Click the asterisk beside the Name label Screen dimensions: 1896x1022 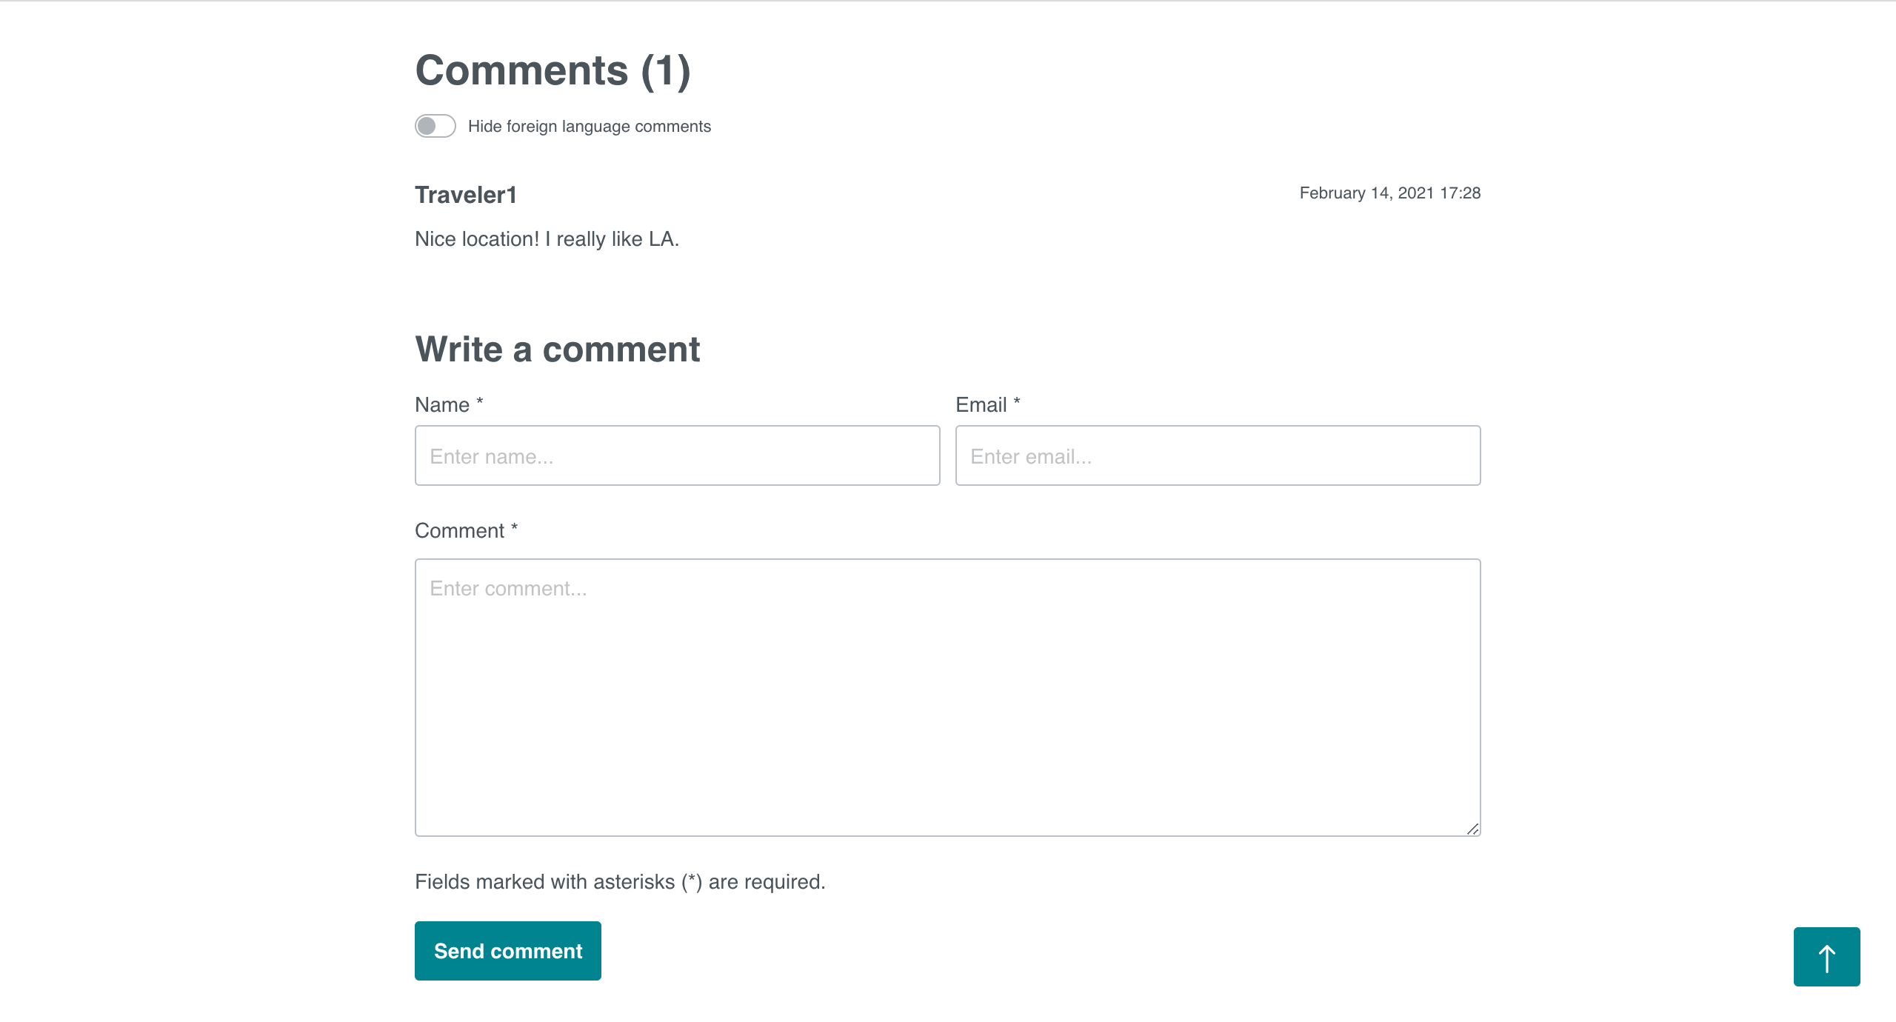(480, 402)
